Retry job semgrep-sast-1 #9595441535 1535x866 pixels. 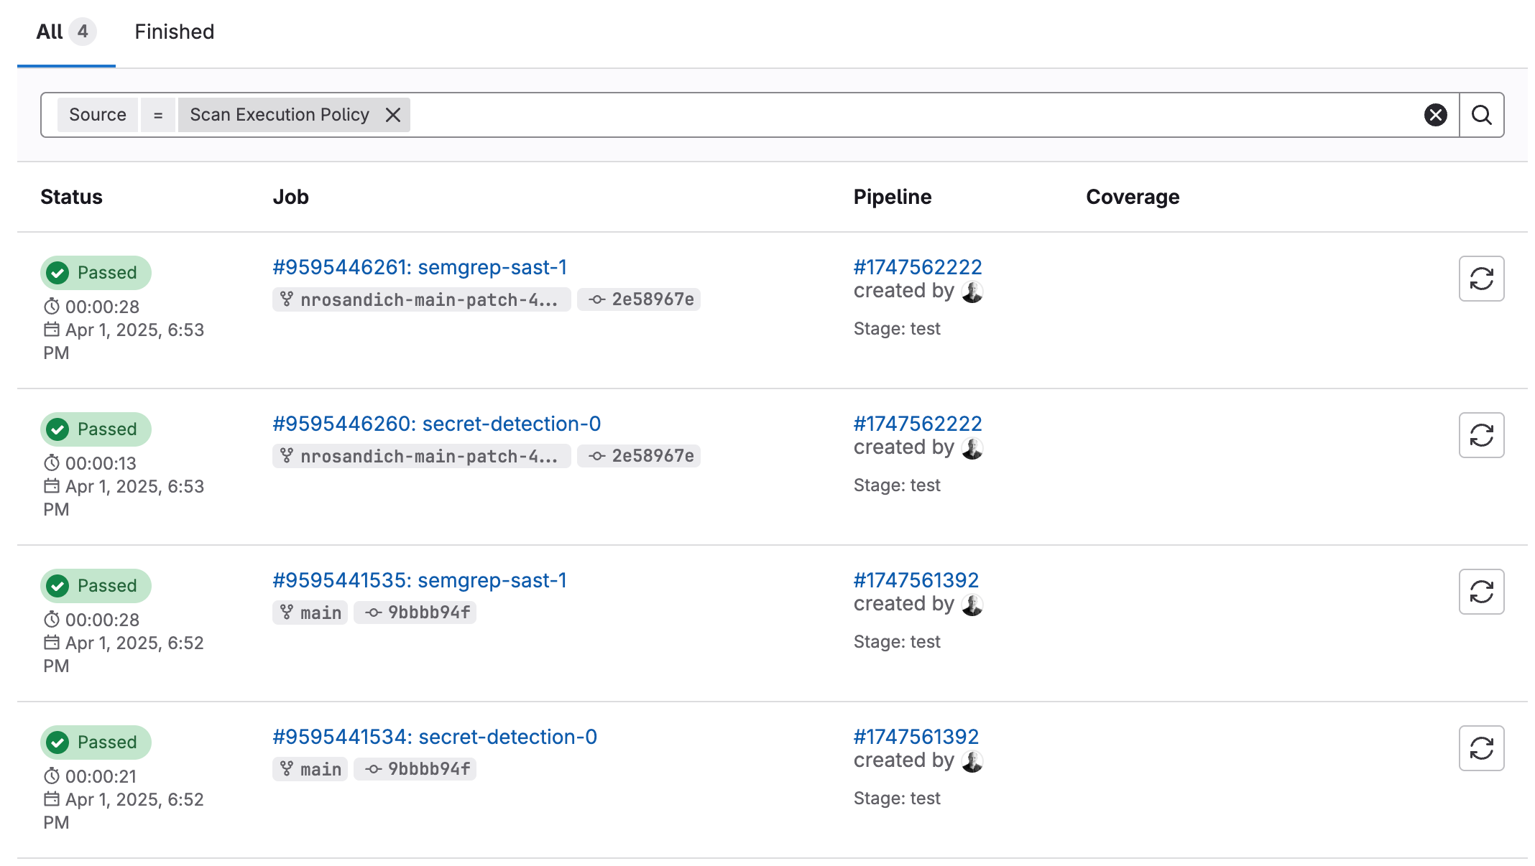point(1481,592)
